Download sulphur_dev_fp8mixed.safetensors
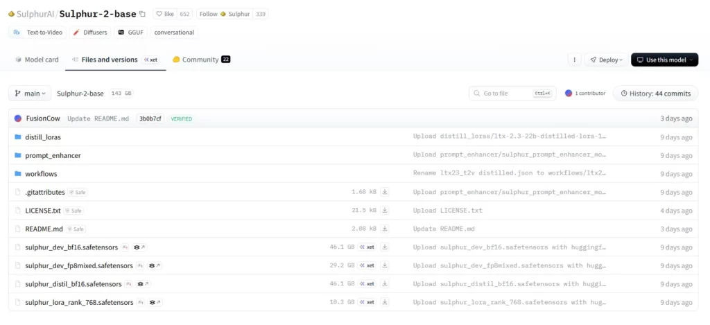This screenshot has height=325, width=710. pos(384,265)
